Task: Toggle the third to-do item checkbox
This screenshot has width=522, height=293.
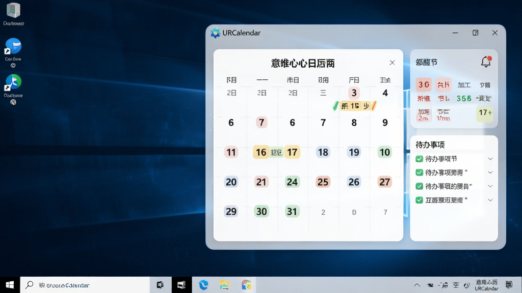Action: [x=419, y=186]
